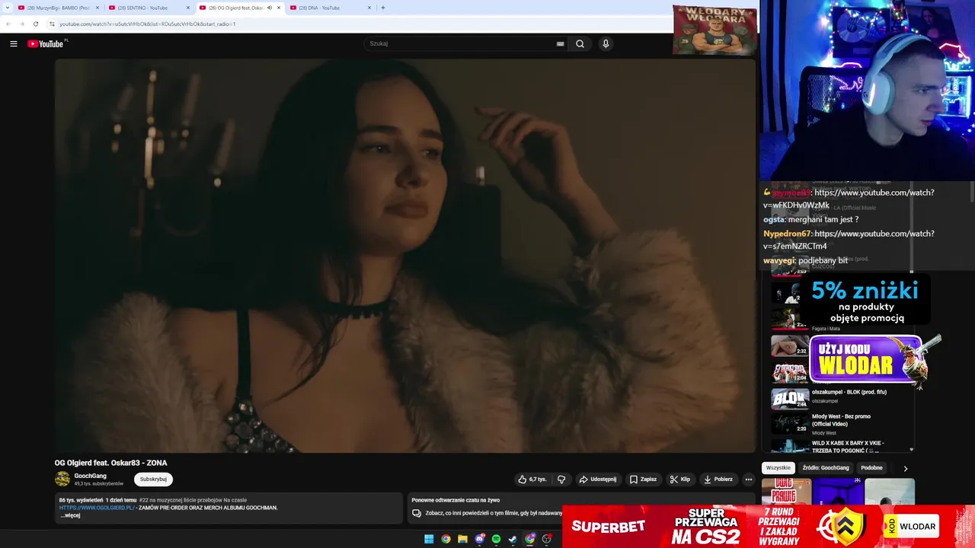Open the GoochGang channel avatar
Screen dimensions: 975x548
coord(62,479)
